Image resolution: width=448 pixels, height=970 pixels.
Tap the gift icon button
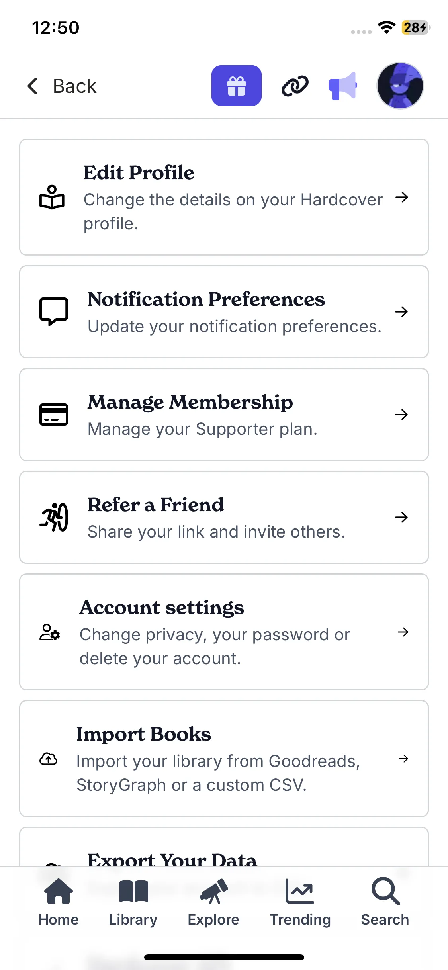click(x=236, y=86)
